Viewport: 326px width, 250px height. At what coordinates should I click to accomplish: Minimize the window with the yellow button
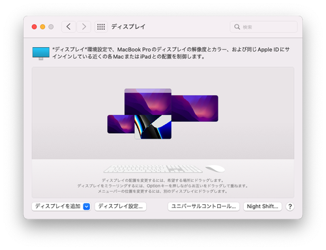click(42, 27)
